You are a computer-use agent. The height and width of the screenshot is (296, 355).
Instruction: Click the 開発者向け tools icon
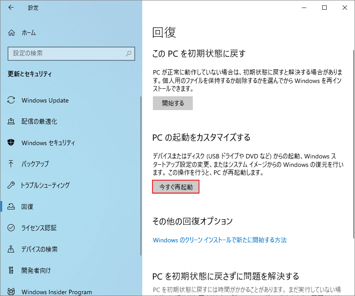pos(11,270)
